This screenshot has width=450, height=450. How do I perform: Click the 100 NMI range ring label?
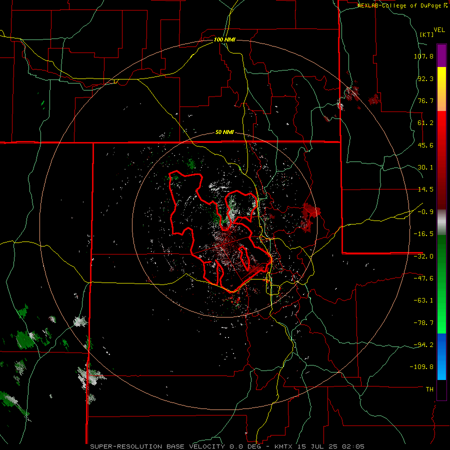pos(224,39)
